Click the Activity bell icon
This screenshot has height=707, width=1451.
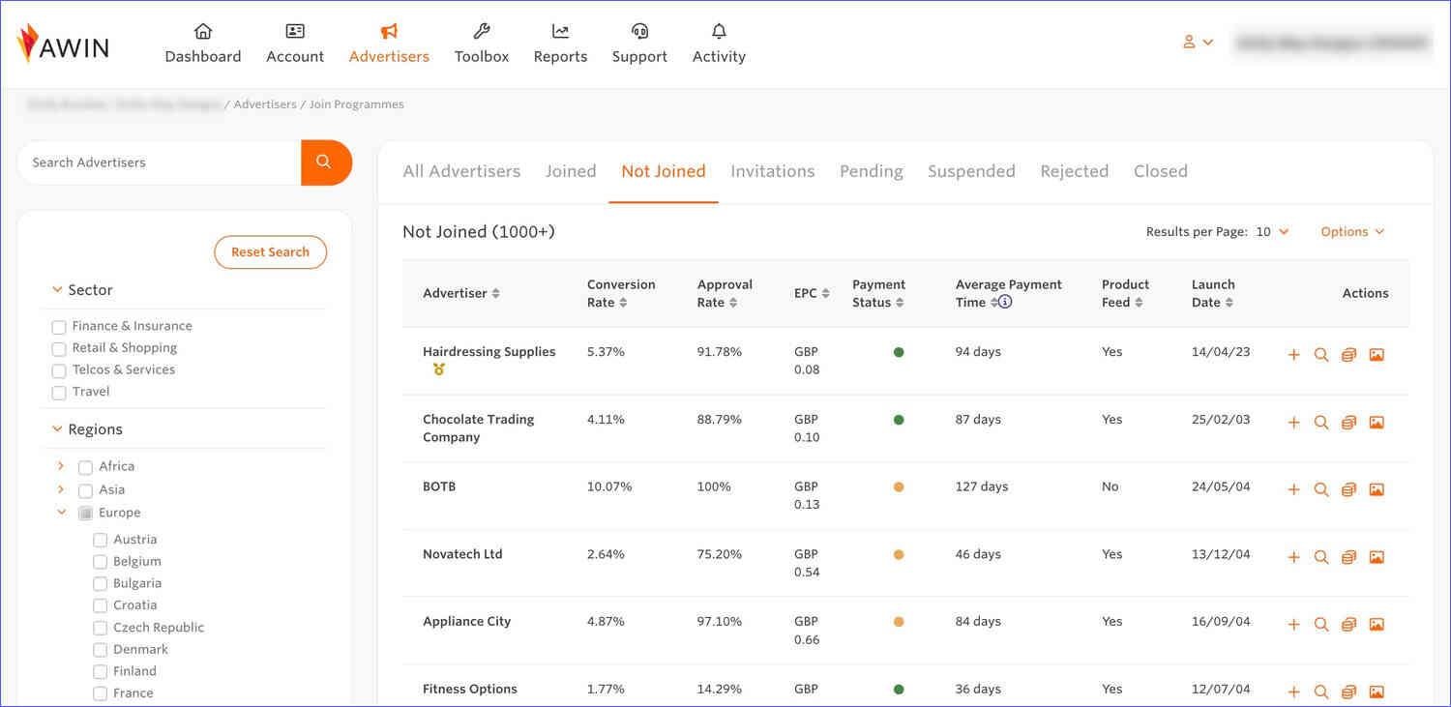tap(718, 30)
